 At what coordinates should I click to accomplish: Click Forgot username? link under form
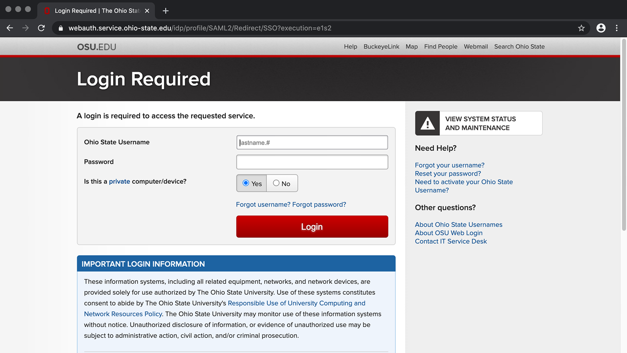pyautogui.click(x=263, y=204)
